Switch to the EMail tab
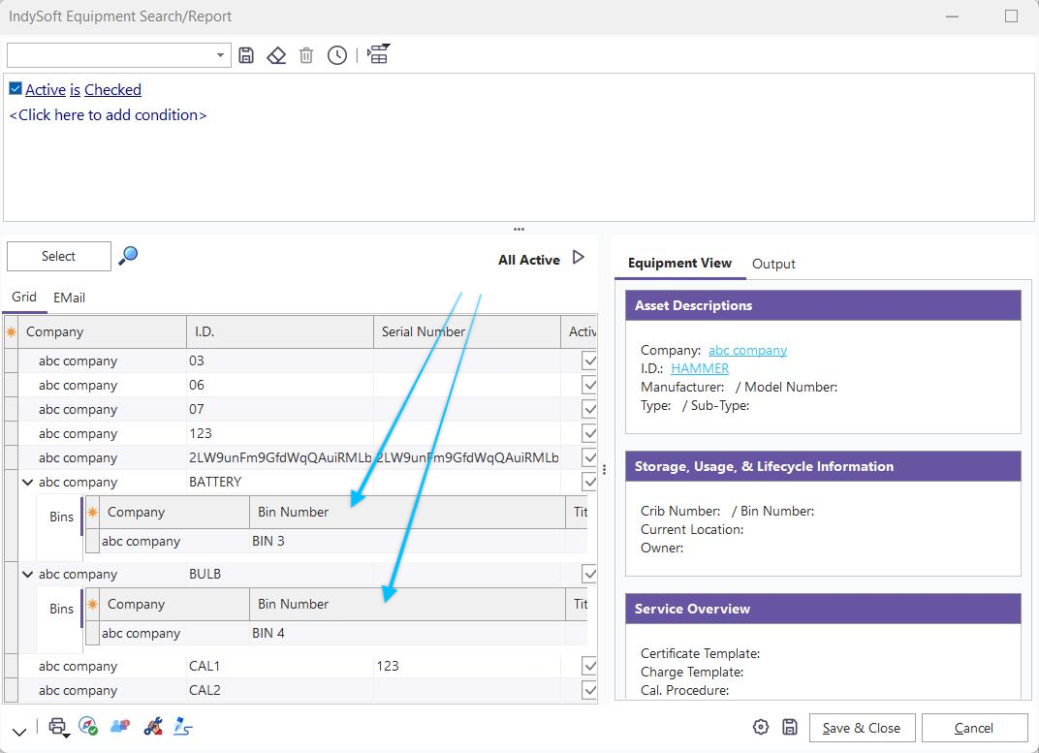The height and width of the screenshot is (753, 1039). pos(69,298)
